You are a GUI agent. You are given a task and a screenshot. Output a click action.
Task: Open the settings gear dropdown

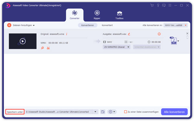[112, 112]
